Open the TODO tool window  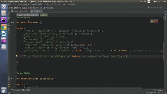coord(26,90)
